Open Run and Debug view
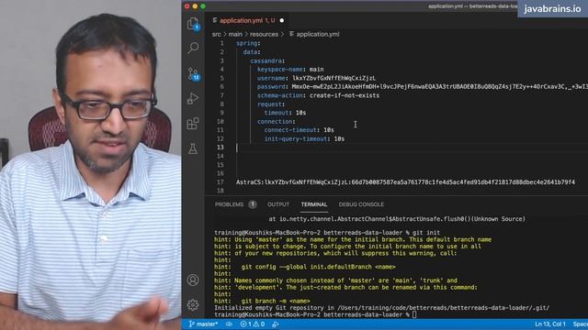588x330 pixels. (x=193, y=98)
